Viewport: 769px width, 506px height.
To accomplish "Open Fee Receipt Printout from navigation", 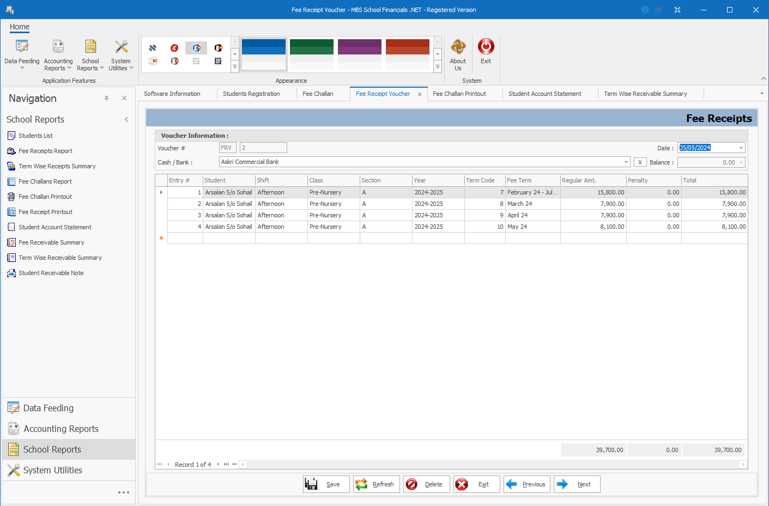I will click(x=45, y=212).
